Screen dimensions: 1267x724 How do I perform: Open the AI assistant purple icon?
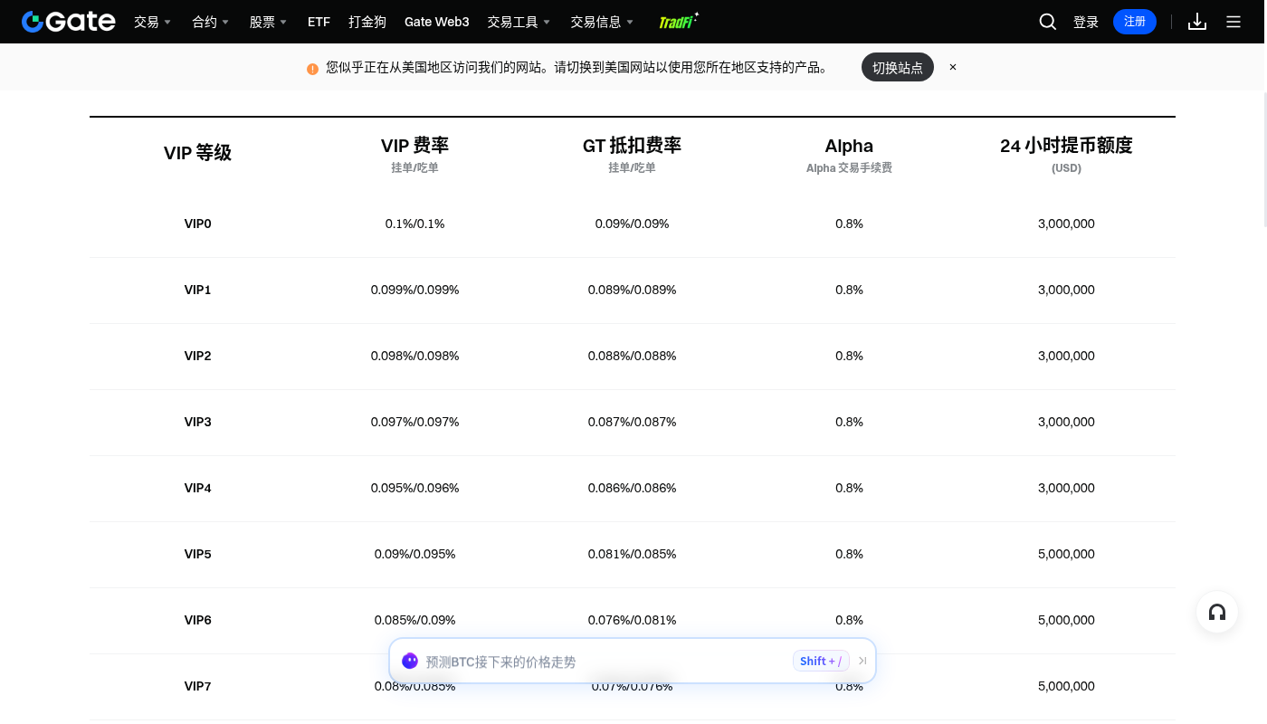410,662
